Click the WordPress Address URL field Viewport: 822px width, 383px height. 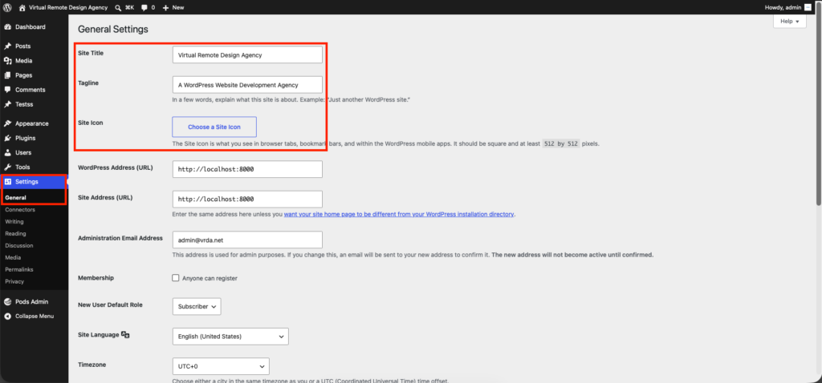pos(247,170)
